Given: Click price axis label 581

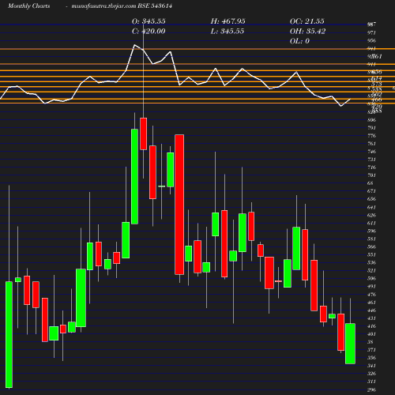Looking at the screenshot, I should pos(371,239).
